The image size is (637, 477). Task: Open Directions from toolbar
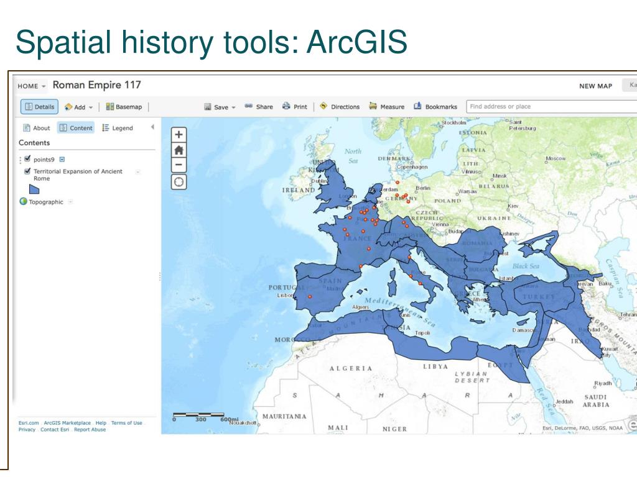coord(340,107)
